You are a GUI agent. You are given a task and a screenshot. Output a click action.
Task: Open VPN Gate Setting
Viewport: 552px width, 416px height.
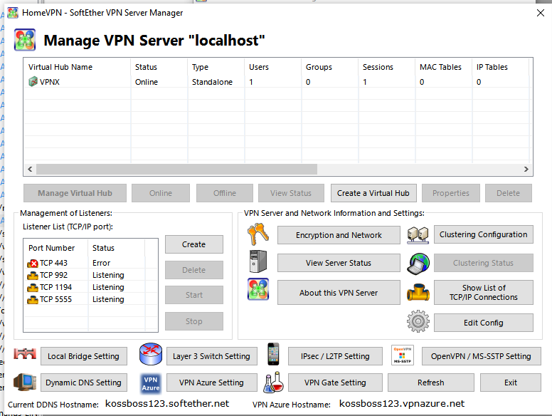tap(335, 383)
